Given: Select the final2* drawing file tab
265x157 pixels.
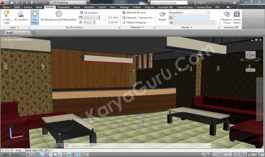Looking at the screenshot, I should 10,33.
